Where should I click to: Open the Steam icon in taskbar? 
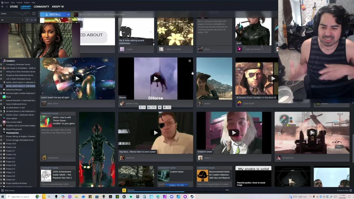pyautogui.click(x=192, y=197)
